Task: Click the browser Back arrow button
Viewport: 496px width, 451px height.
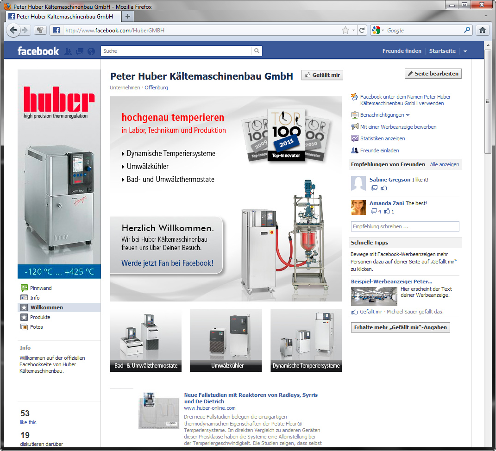Action: (x=13, y=31)
